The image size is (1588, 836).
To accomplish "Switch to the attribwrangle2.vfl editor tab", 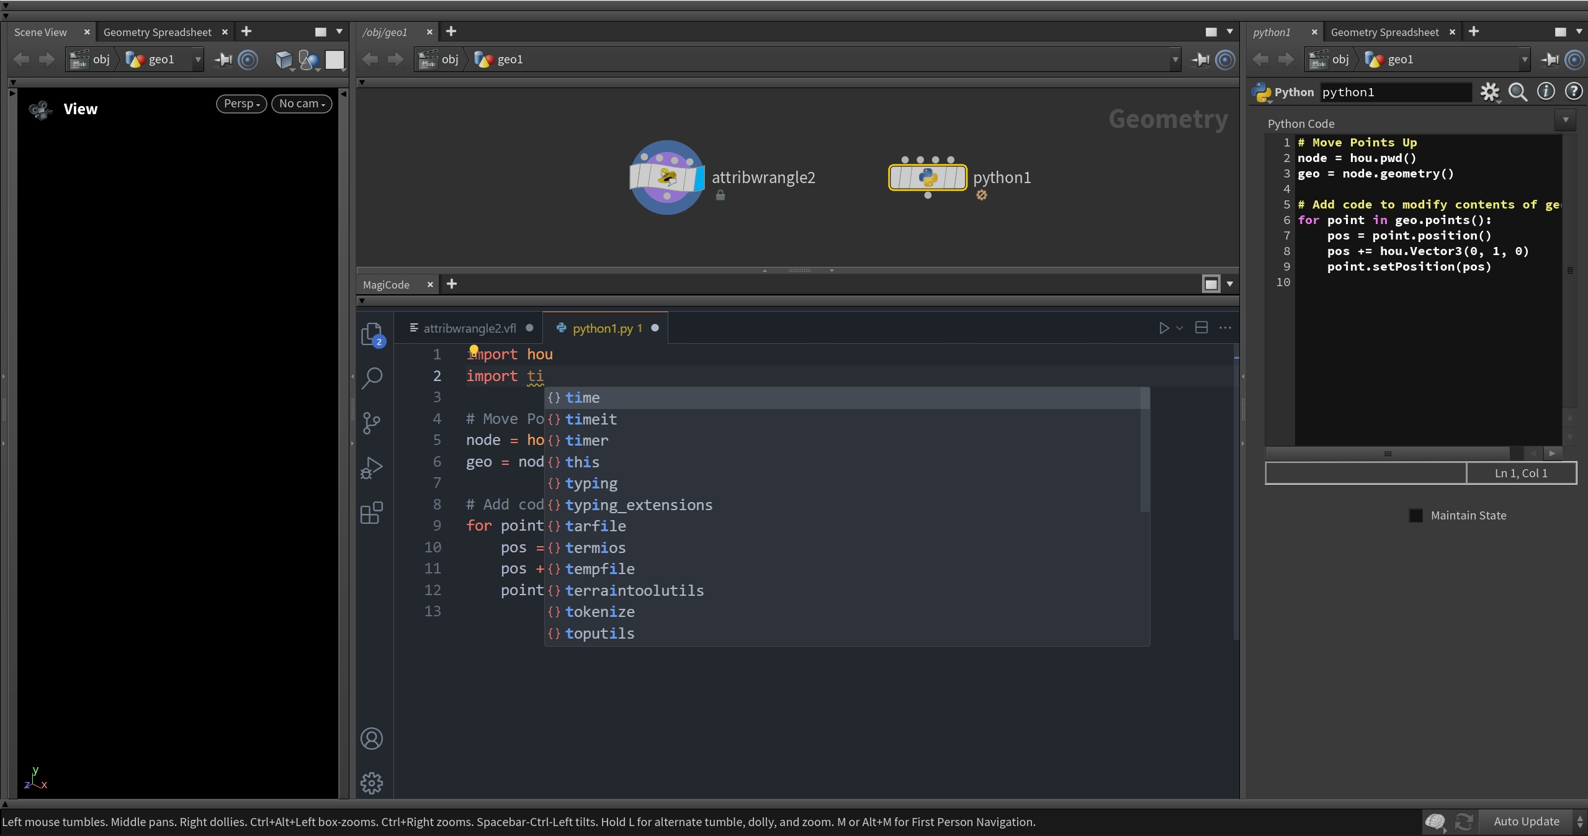I will pos(470,328).
